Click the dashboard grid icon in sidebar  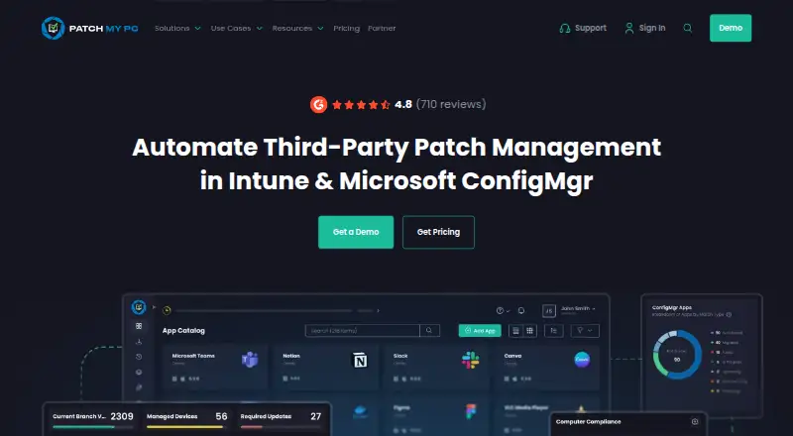pos(139,326)
